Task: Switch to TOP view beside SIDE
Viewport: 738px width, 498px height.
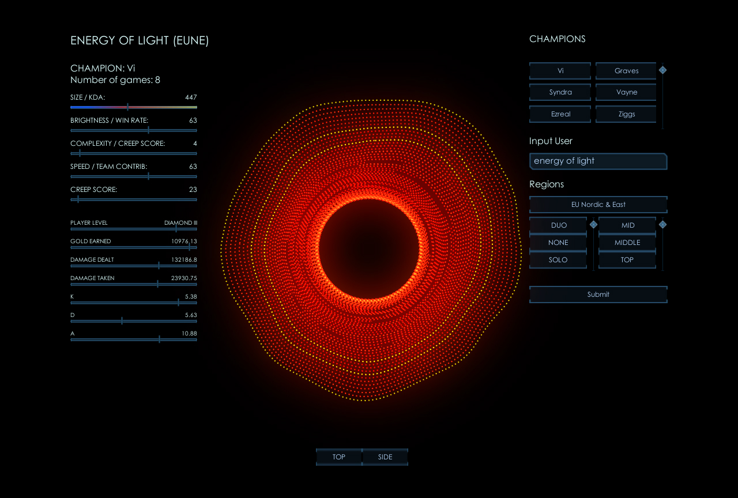Action: [x=339, y=457]
